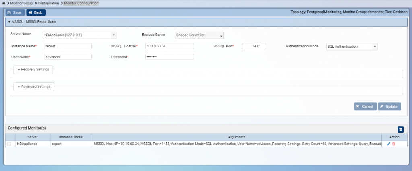Select the NDAppliance row checkbox
This screenshot has height=171, width=412.
pos(9,144)
